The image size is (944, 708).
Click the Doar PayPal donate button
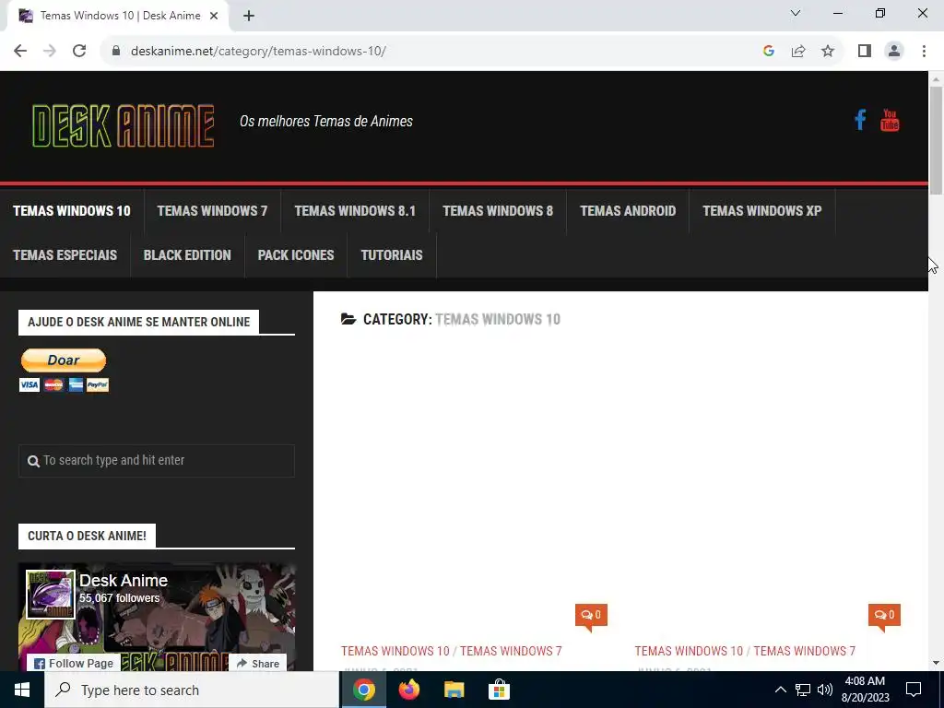pyautogui.click(x=64, y=360)
